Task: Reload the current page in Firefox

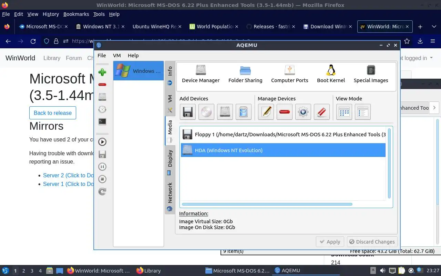Action: point(33,41)
